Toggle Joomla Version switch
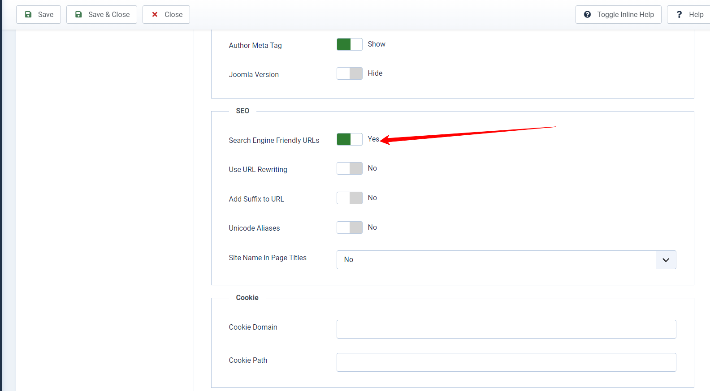Image resolution: width=710 pixels, height=391 pixels. [350, 73]
